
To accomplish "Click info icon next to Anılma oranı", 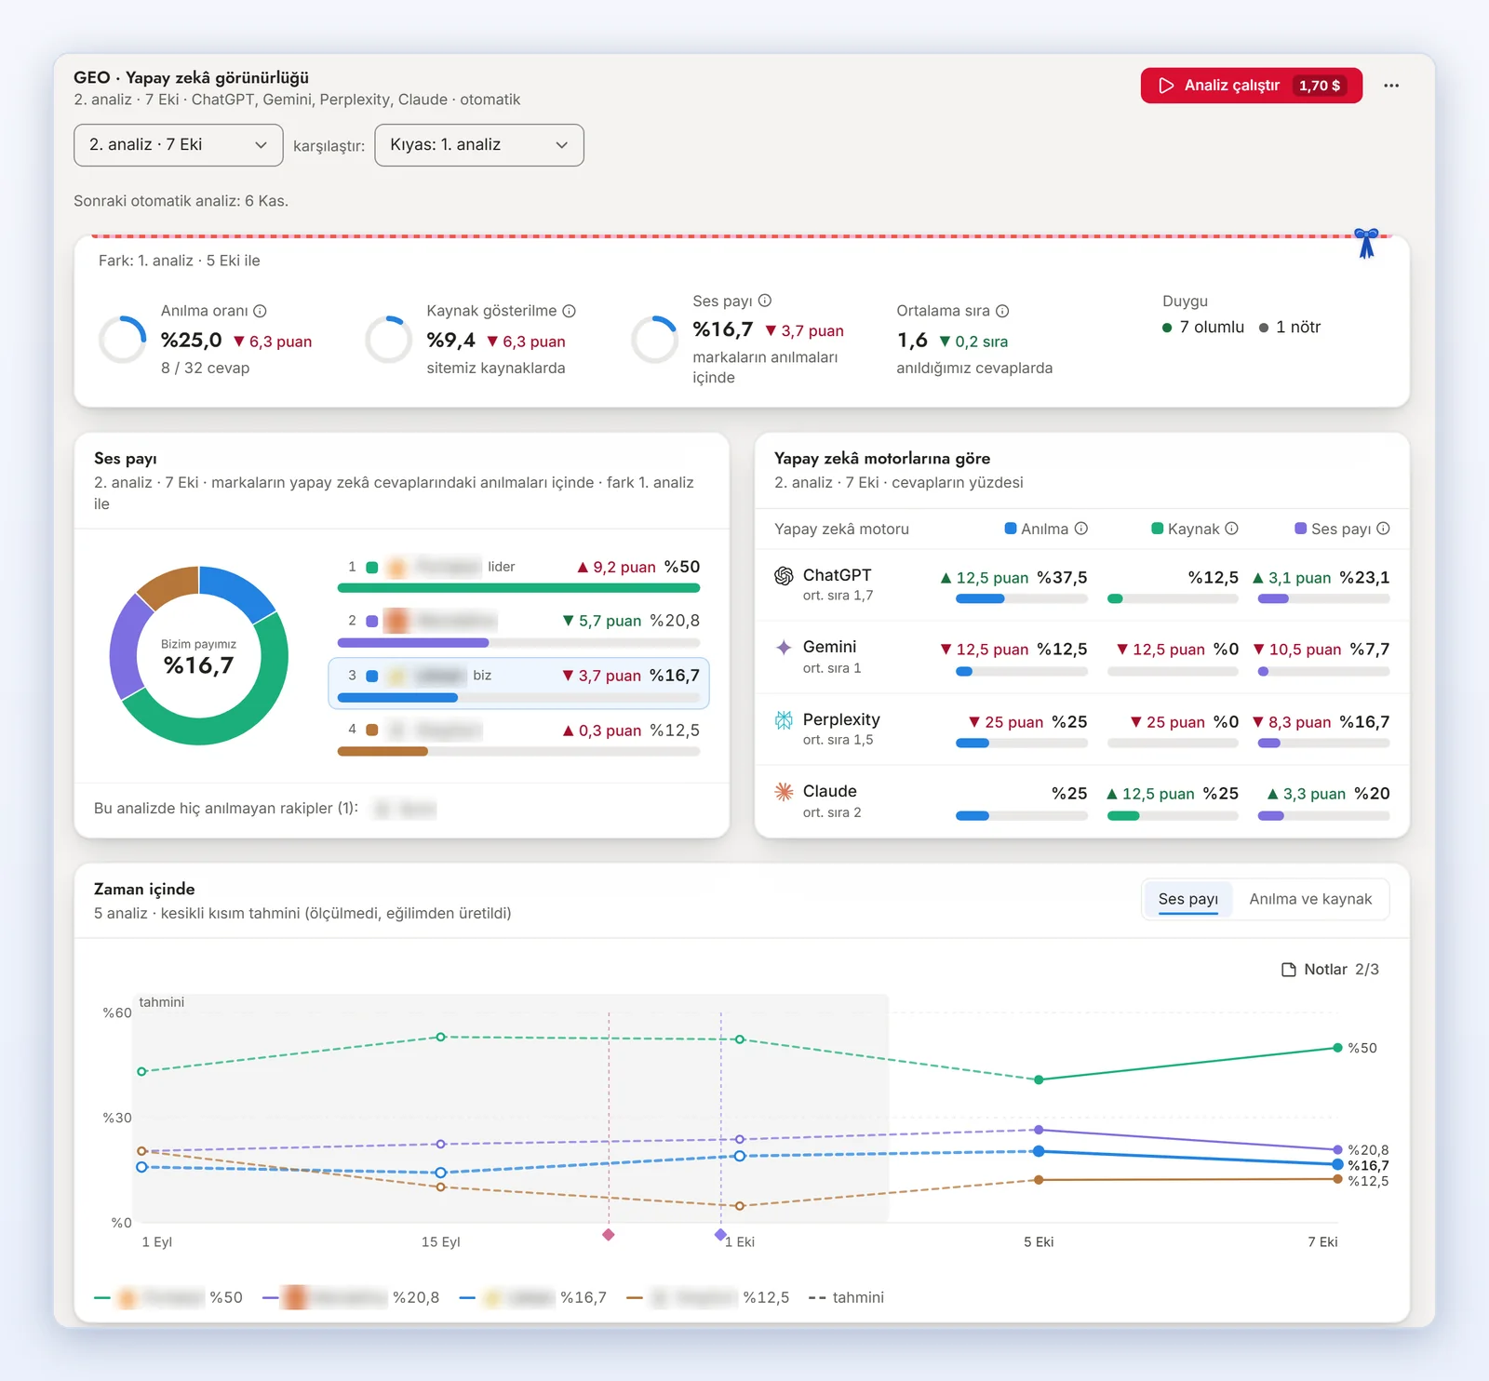I will pos(261,311).
